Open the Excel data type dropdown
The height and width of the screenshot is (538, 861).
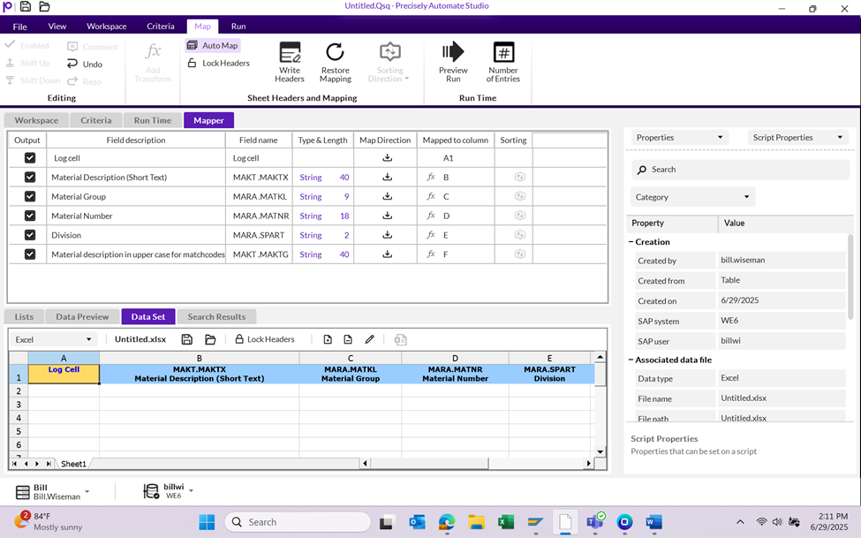54,339
